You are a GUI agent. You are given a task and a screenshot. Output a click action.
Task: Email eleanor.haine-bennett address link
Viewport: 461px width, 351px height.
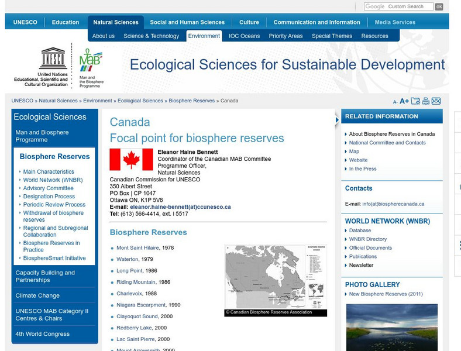pos(180,207)
